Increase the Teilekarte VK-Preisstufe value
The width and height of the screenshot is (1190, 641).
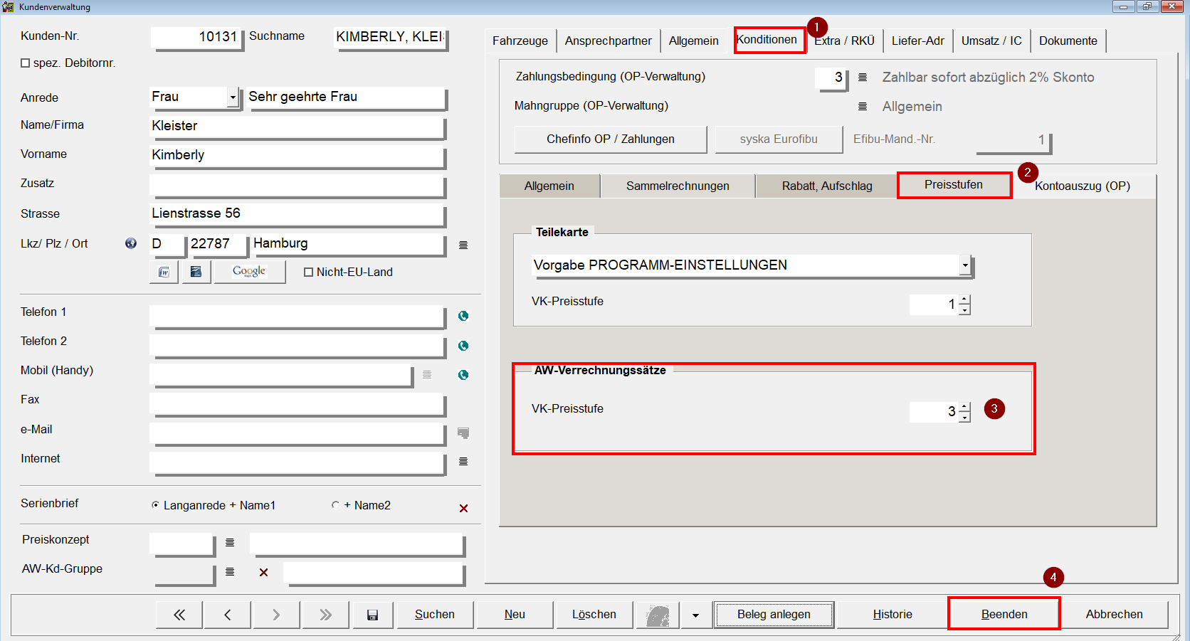click(964, 300)
